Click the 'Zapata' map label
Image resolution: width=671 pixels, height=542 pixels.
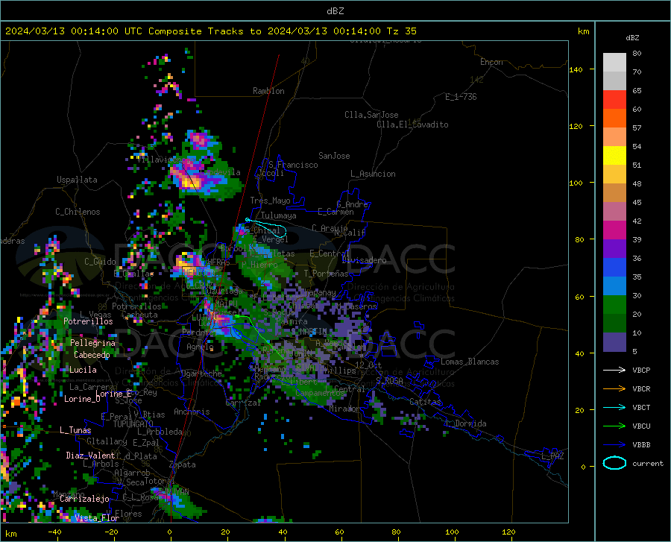pyautogui.click(x=183, y=464)
